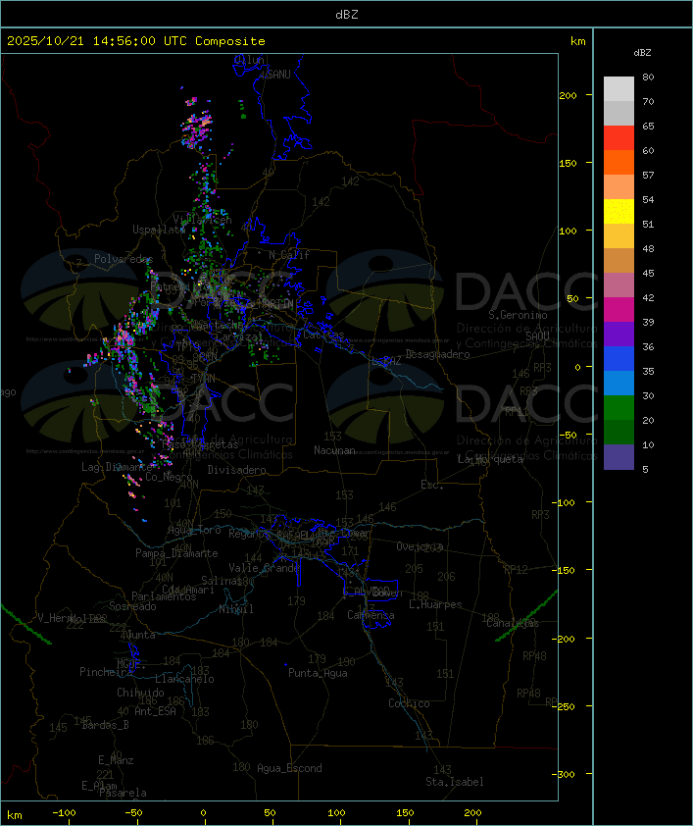The width and height of the screenshot is (693, 826).
Task: Click the 'Chihuido' location label
Action: click(140, 693)
